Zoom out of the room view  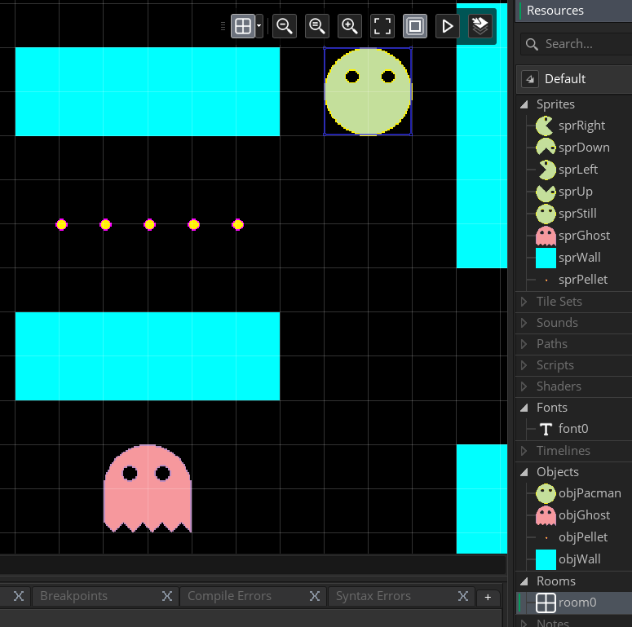(x=285, y=26)
